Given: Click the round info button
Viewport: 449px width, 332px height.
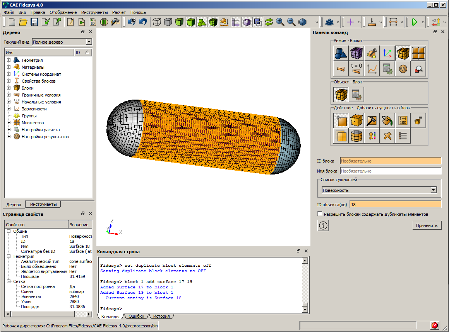Looking at the screenshot, I should (x=323, y=225).
